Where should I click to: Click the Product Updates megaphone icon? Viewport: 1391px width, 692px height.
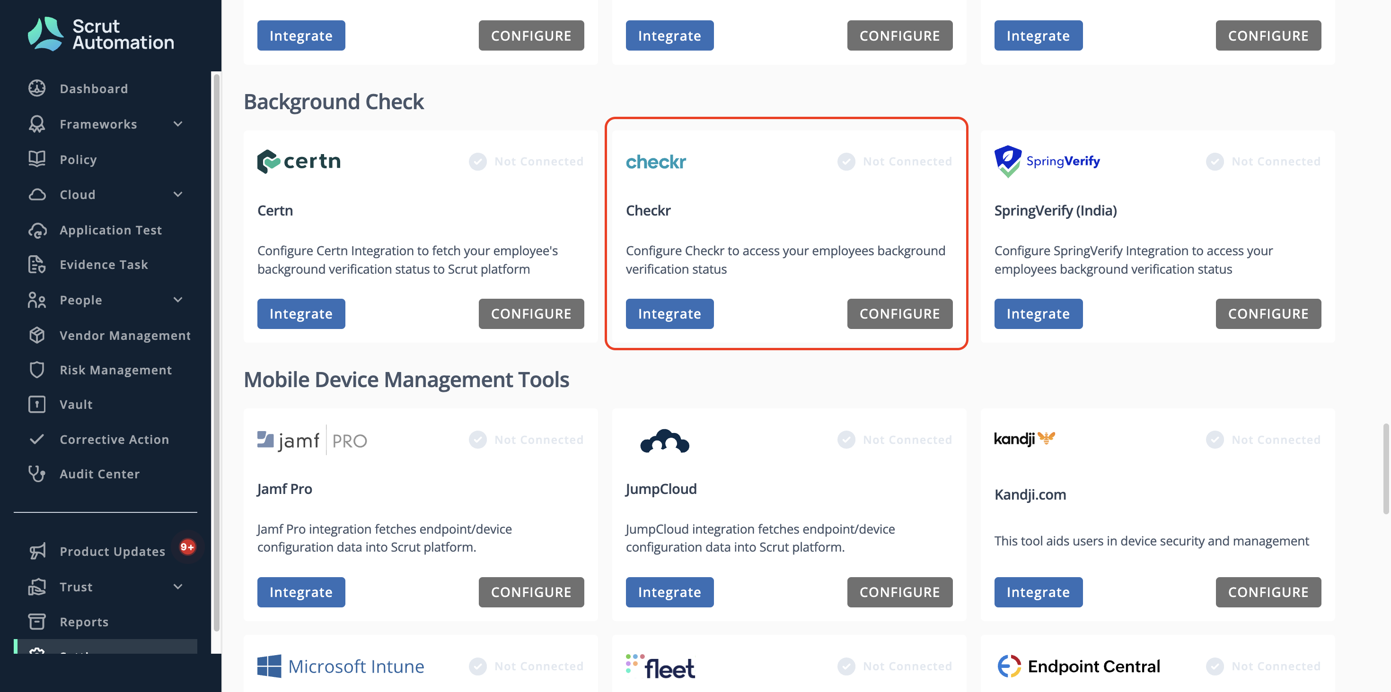pos(37,551)
